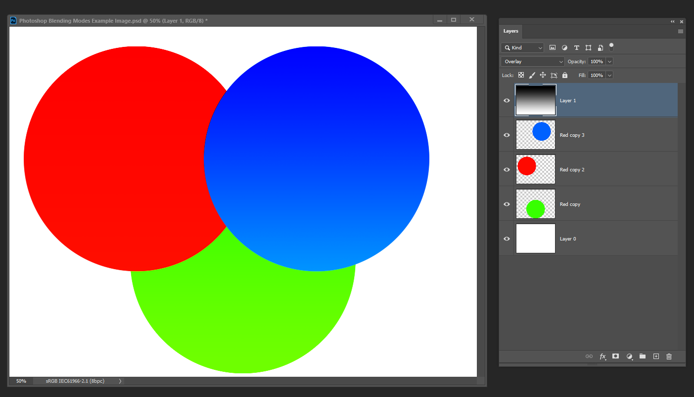
Task: Add a layer mask
Action: pos(615,356)
